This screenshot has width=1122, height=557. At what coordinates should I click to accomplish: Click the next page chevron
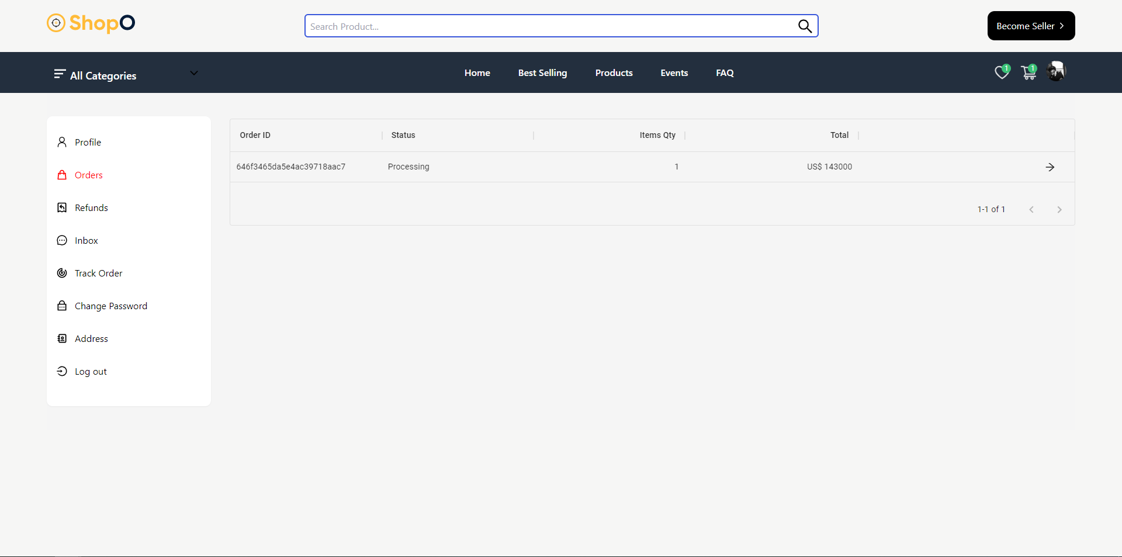[1059, 209]
